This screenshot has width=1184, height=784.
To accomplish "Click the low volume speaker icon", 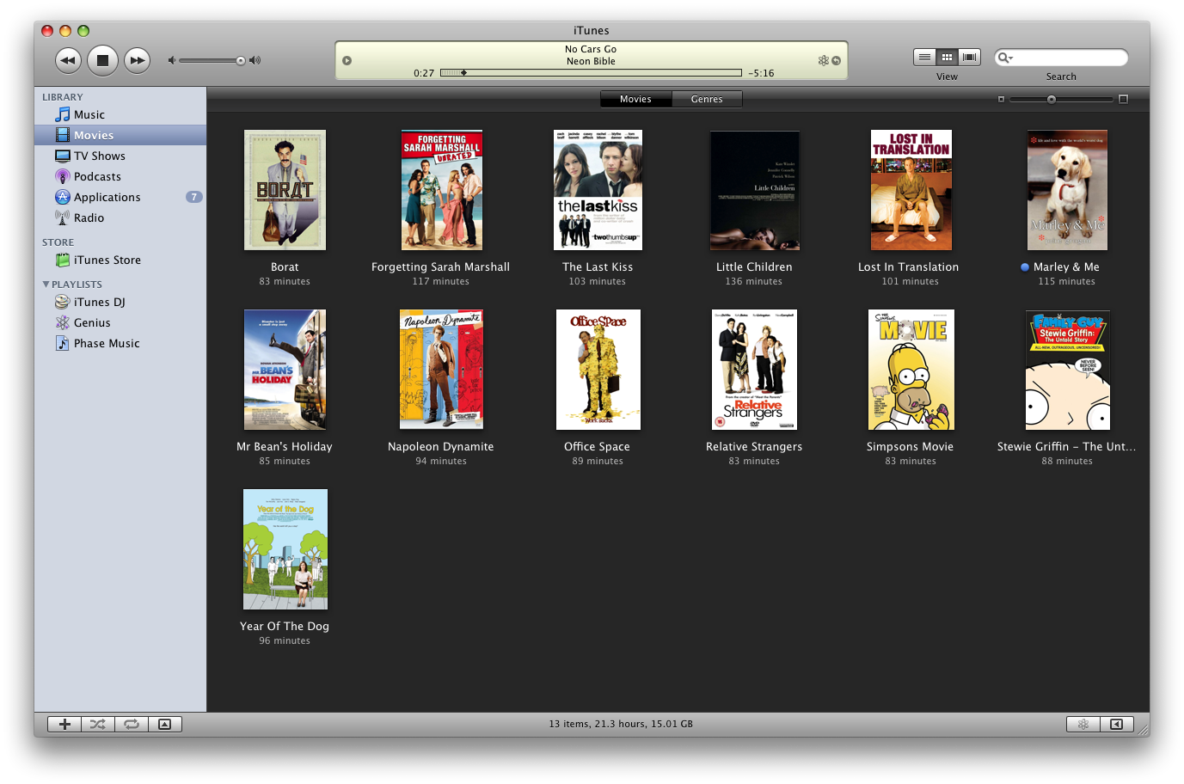I will (x=171, y=60).
